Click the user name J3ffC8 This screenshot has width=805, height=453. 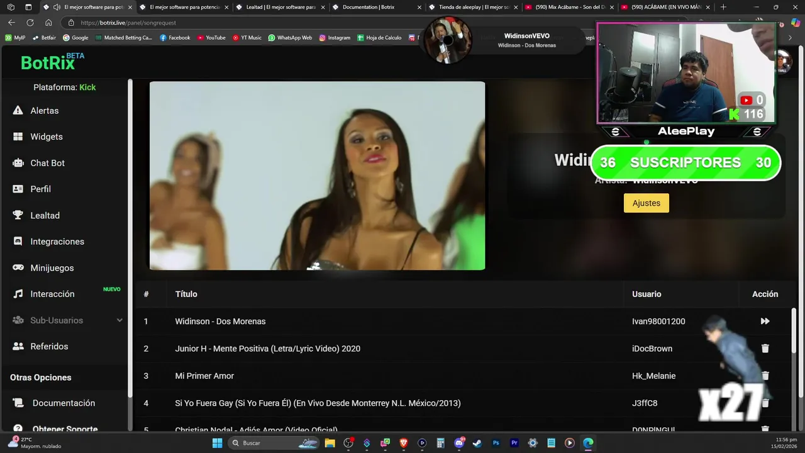pos(645,403)
